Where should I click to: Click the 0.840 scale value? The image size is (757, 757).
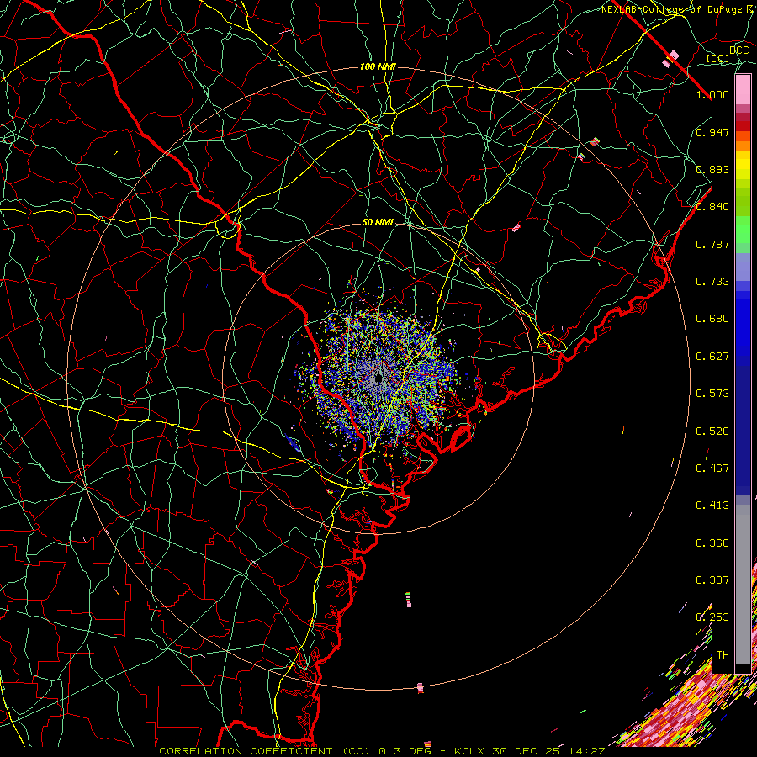pyautogui.click(x=712, y=207)
